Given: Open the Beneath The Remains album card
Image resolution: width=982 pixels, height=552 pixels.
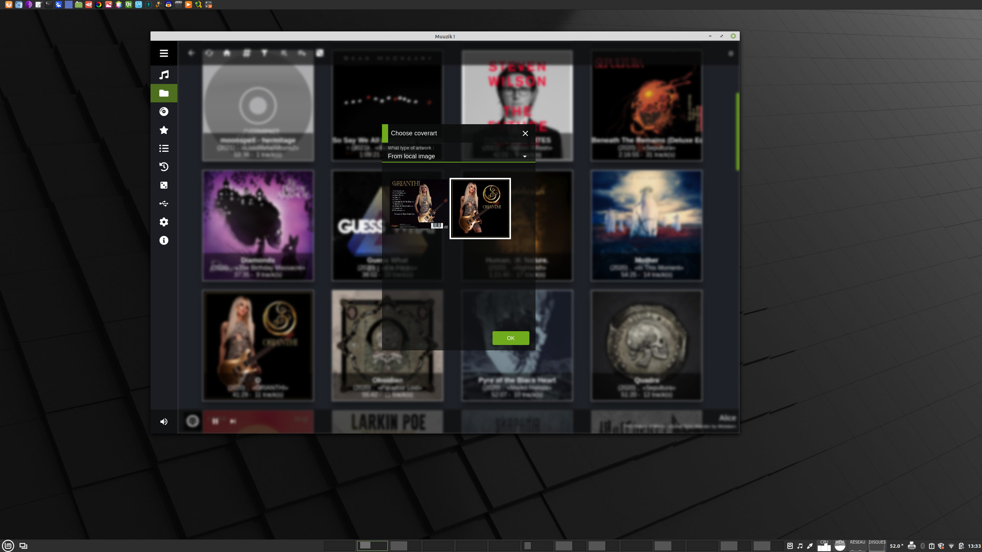Looking at the screenshot, I should pos(646,105).
